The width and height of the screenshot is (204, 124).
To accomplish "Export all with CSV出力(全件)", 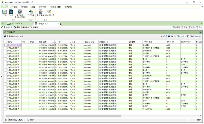I will pos(194,36).
